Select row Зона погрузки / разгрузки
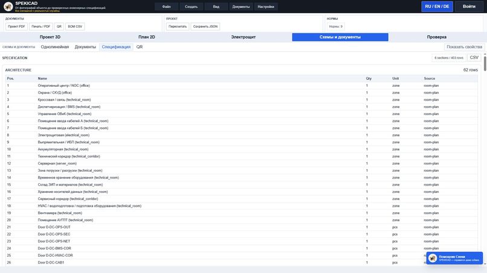The image size is (487, 273). (x=241, y=171)
